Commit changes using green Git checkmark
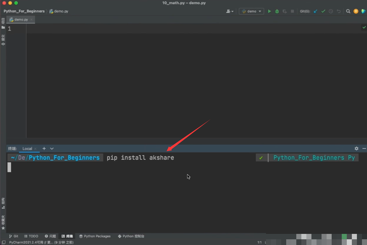Viewport: 367px width, 245px height. [323, 11]
